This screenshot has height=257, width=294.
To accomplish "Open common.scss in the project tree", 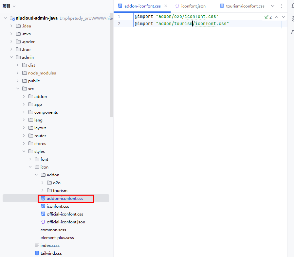I will [x=53, y=230].
